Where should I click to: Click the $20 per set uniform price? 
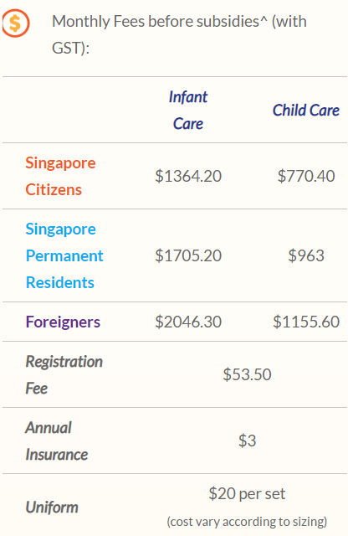(247, 493)
